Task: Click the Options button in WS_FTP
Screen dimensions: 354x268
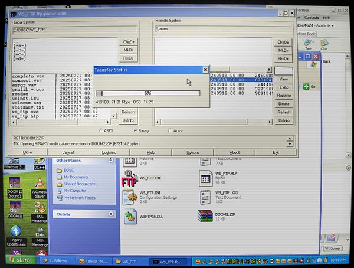Action: click(x=192, y=152)
